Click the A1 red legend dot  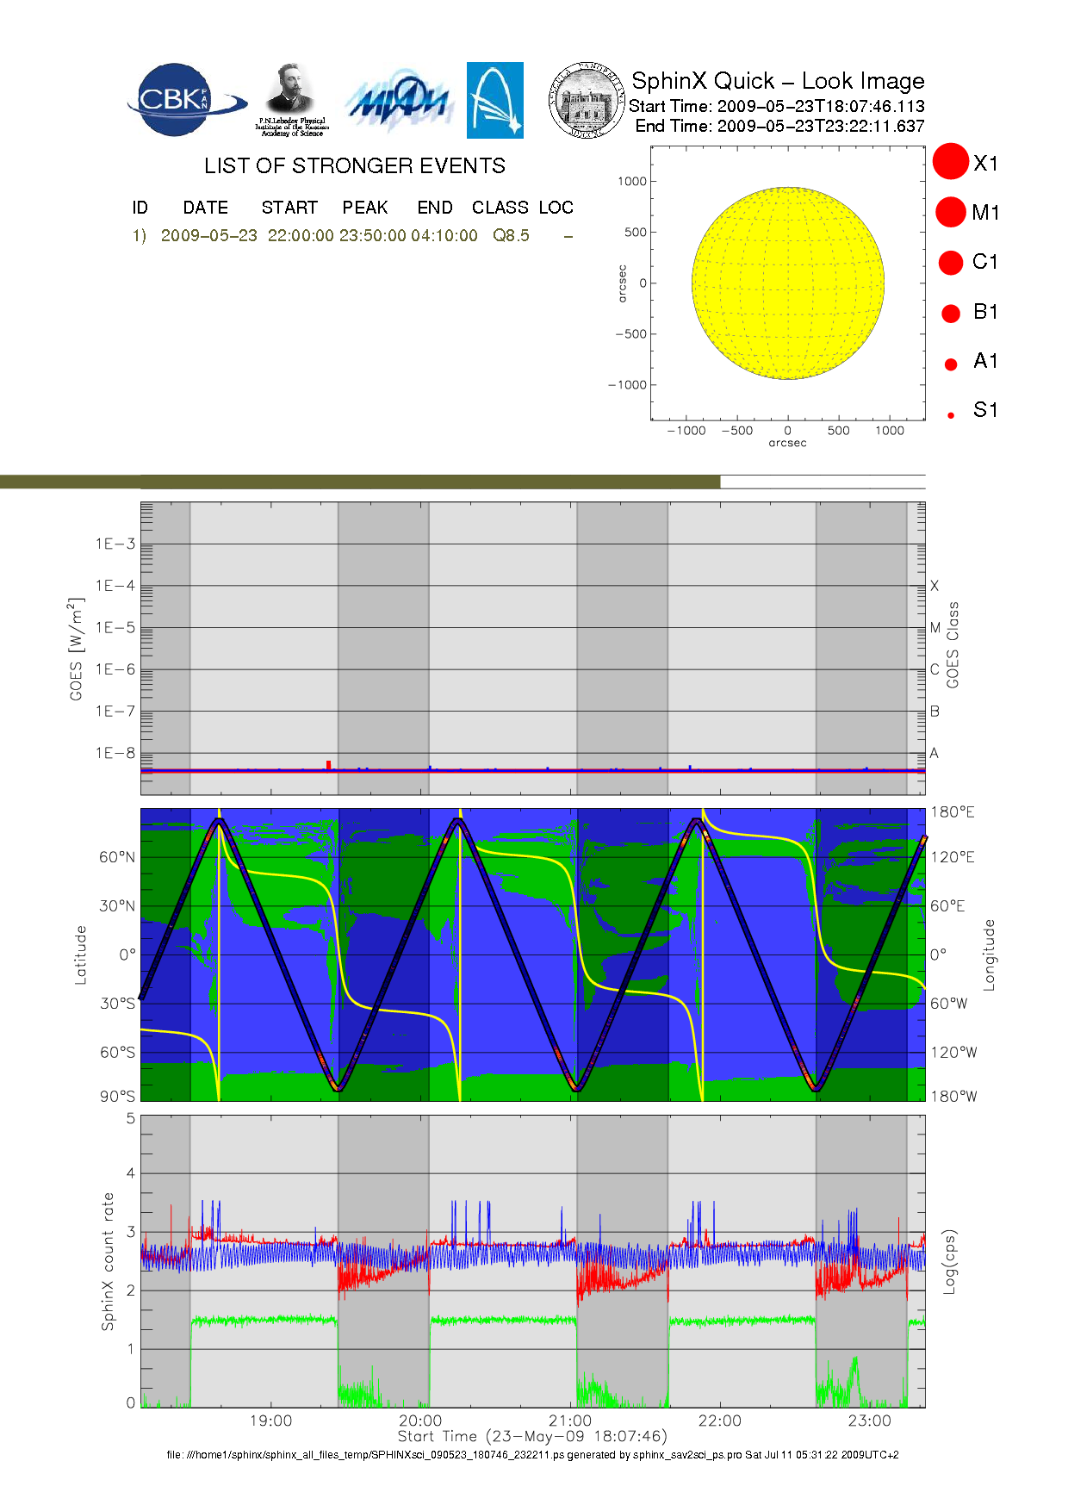(x=951, y=364)
